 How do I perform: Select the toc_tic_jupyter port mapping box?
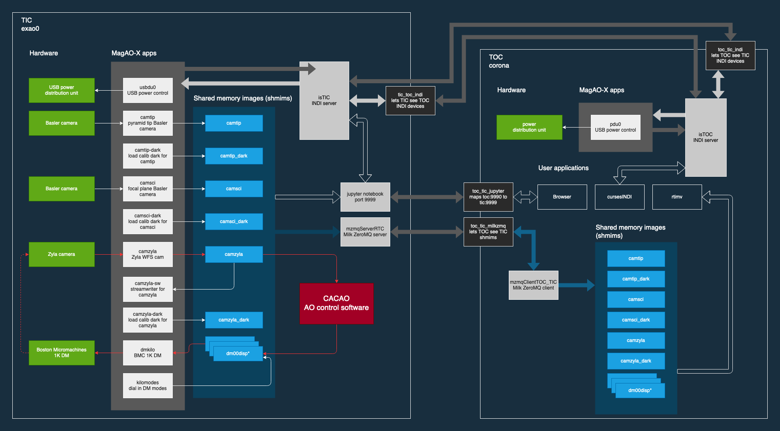(x=488, y=197)
